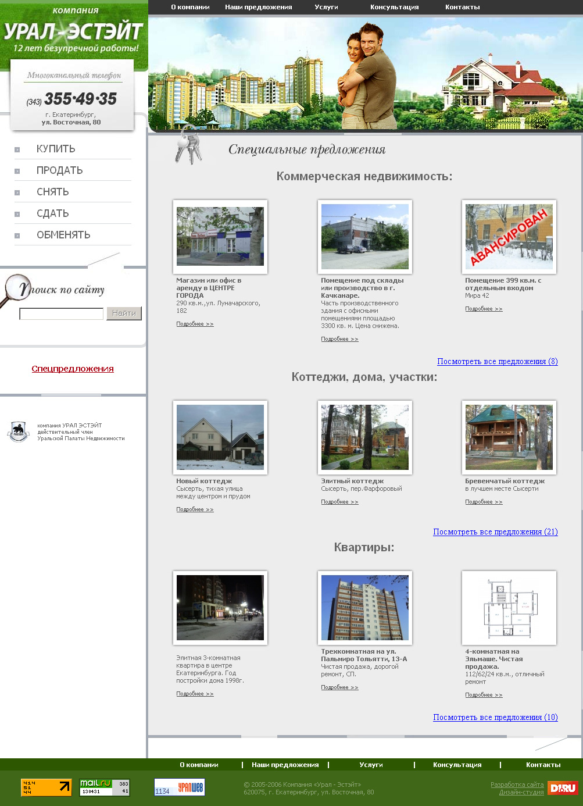
Task: Open Консультация in footer menu
Action: [457, 765]
